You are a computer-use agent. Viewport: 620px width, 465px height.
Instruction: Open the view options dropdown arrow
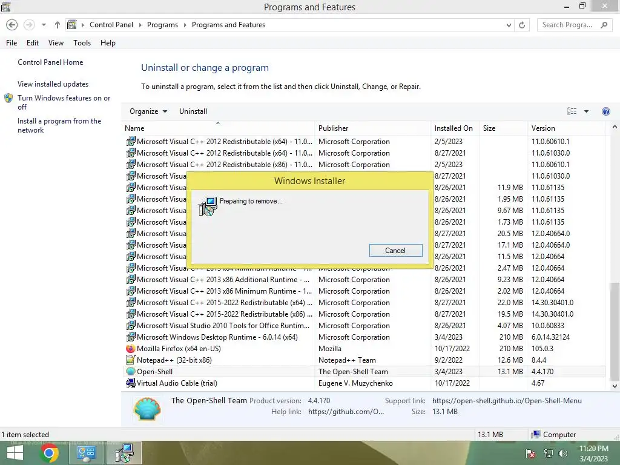point(586,111)
